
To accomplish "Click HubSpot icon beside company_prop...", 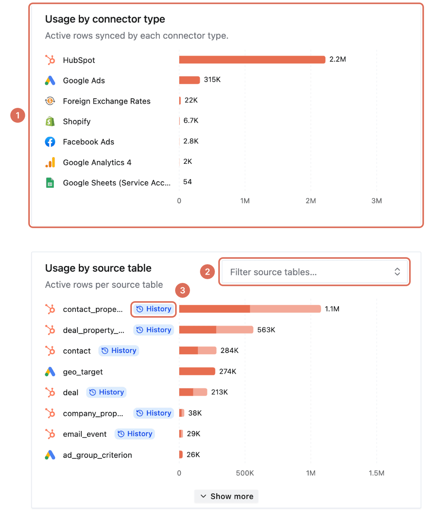I will point(50,413).
